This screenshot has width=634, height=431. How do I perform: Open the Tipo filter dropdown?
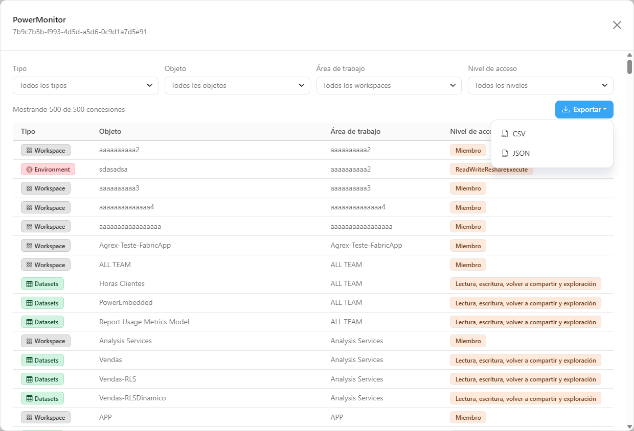coord(85,85)
